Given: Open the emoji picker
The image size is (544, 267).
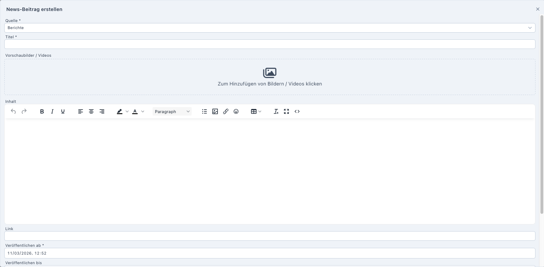Looking at the screenshot, I should pyautogui.click(x=236, y=111).
